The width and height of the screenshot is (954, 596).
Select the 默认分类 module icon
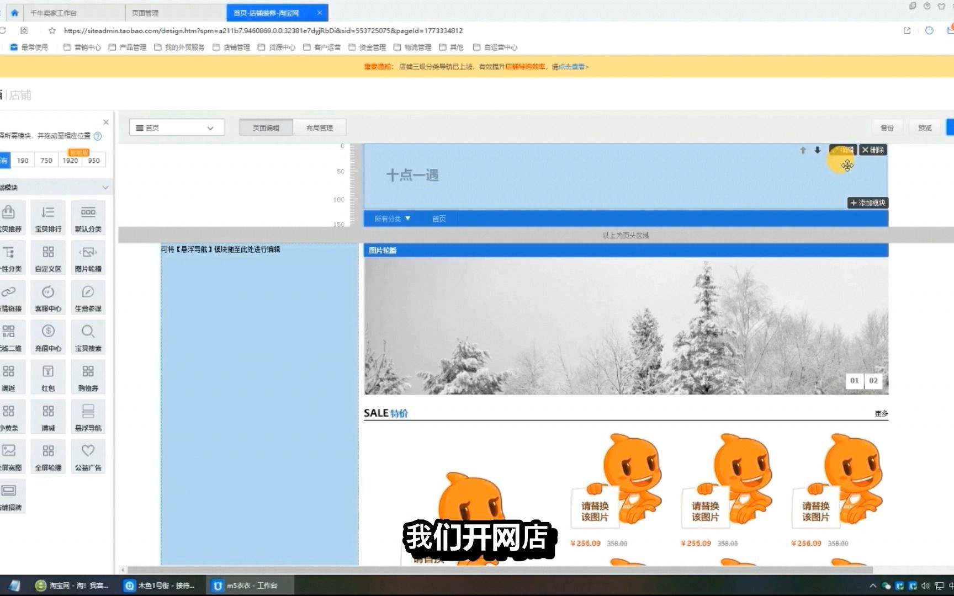click(x=88, y=217)
